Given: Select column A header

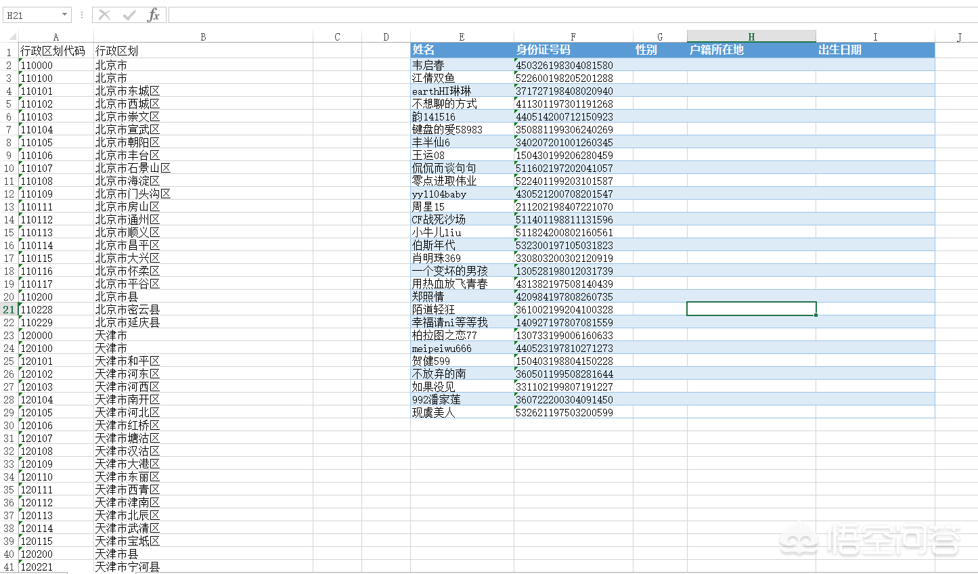Looking at the screenshot, I should (56, 37).
